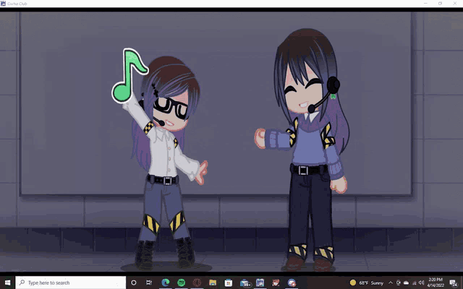Minimize the Gacha Club window

[425, 3]
